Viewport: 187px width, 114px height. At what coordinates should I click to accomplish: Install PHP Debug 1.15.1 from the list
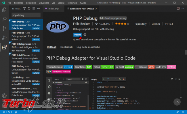[36, 28]
